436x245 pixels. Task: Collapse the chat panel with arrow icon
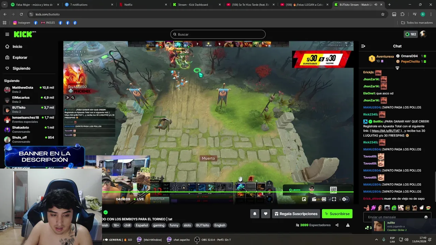tap(363, 46)
